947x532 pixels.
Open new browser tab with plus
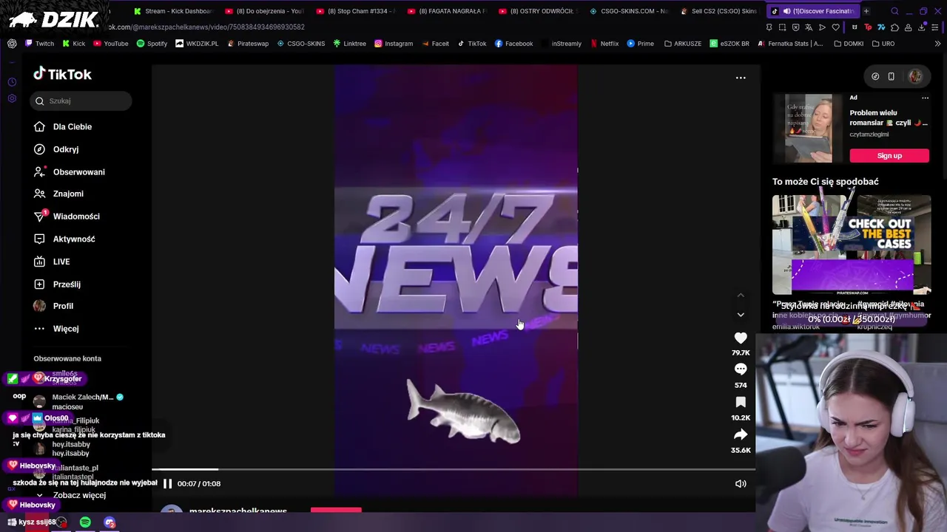[x=866, y=11]
